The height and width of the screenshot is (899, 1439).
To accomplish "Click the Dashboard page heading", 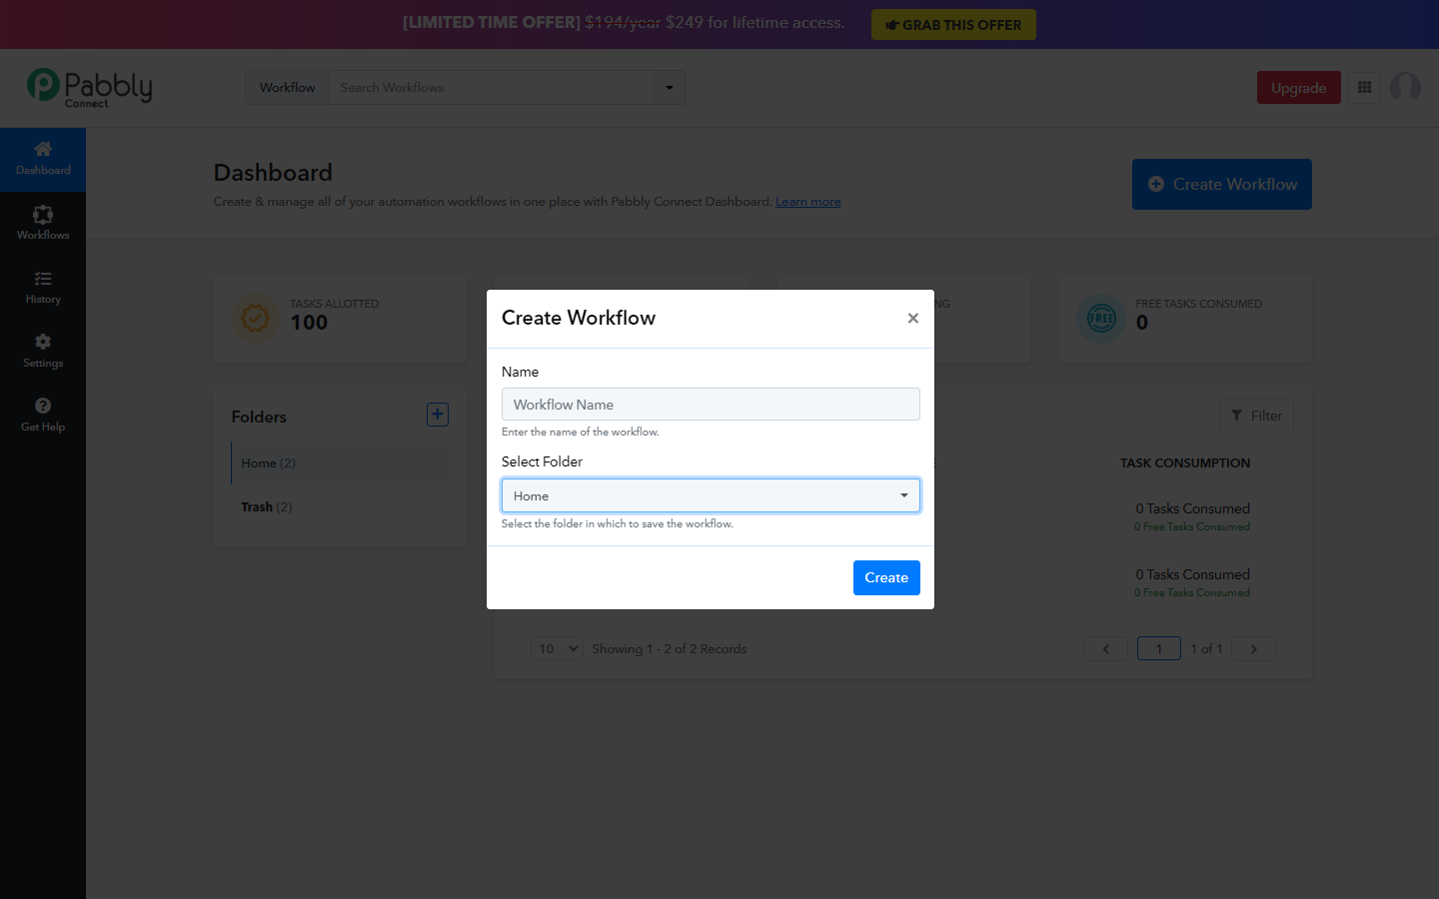I will point(273,173).
